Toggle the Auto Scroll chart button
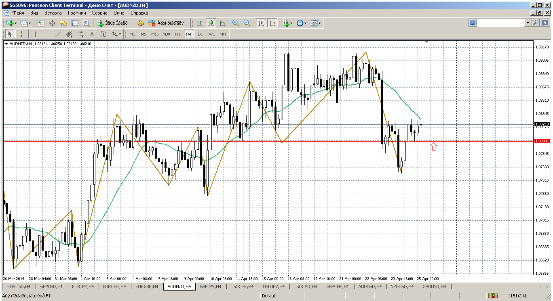This screenshot has height=301, width=553. coord(261,23)
